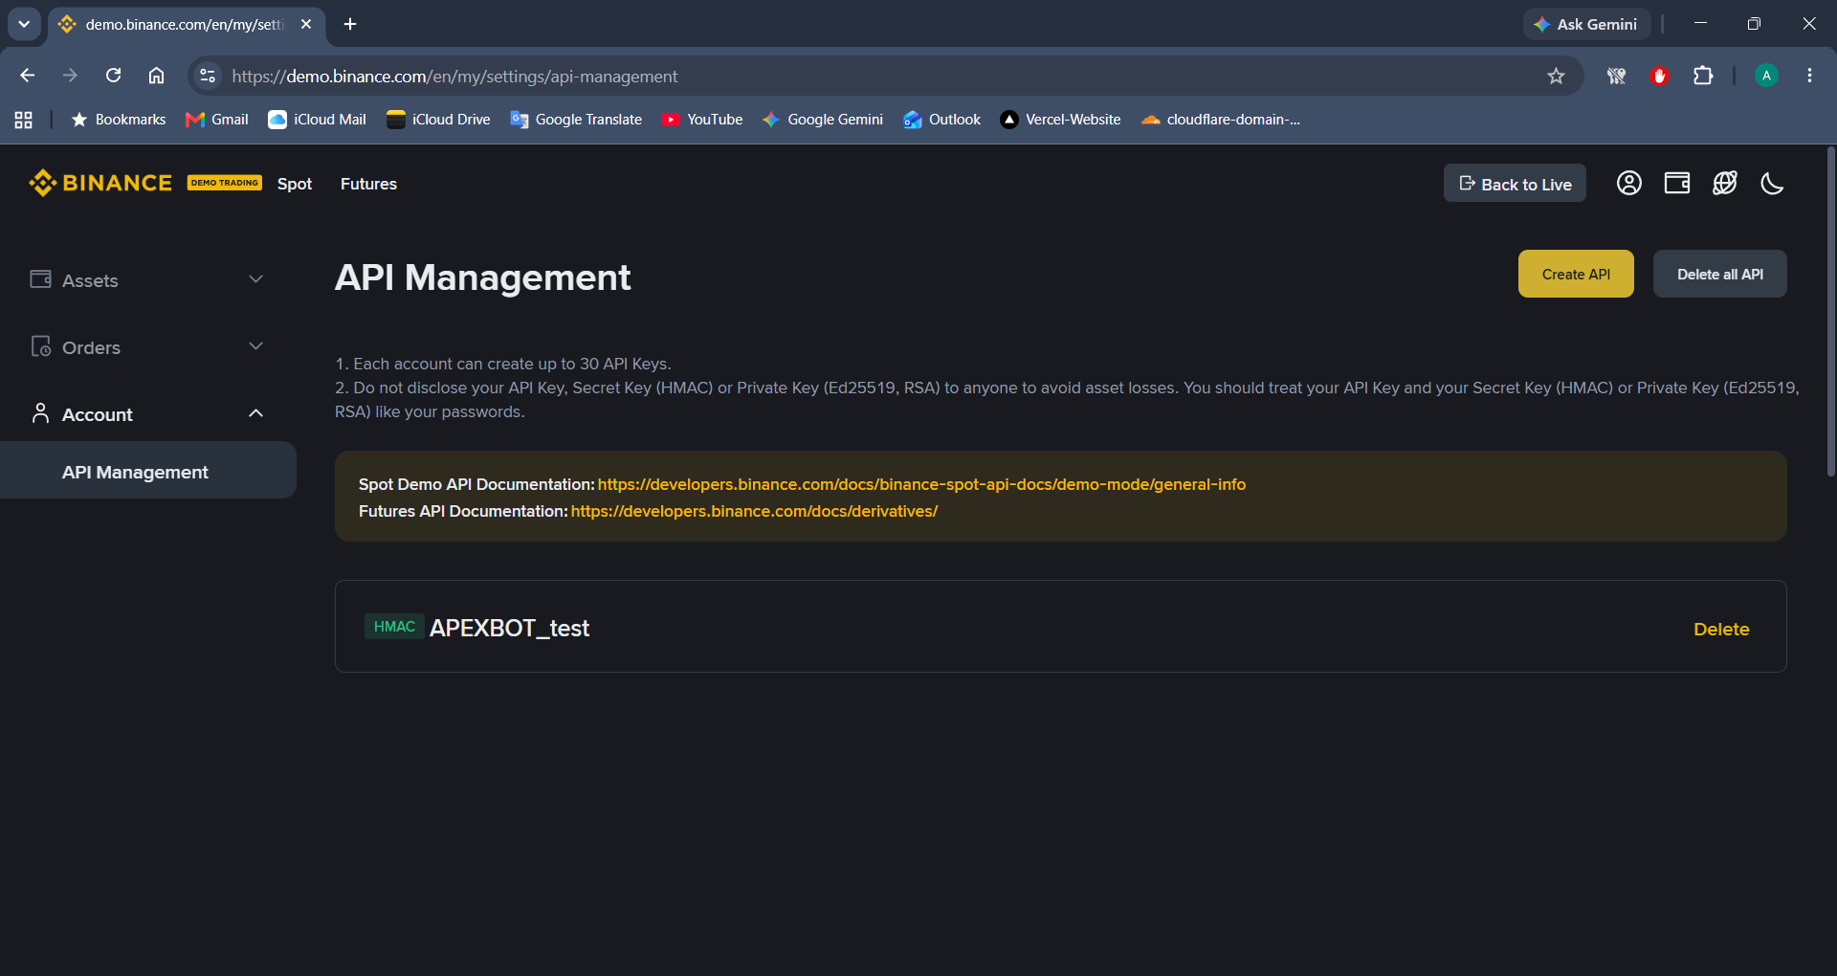Close the demo.binance.com tab
Image resolution: width=1837 pixels, height=976 pixels.
306,24
